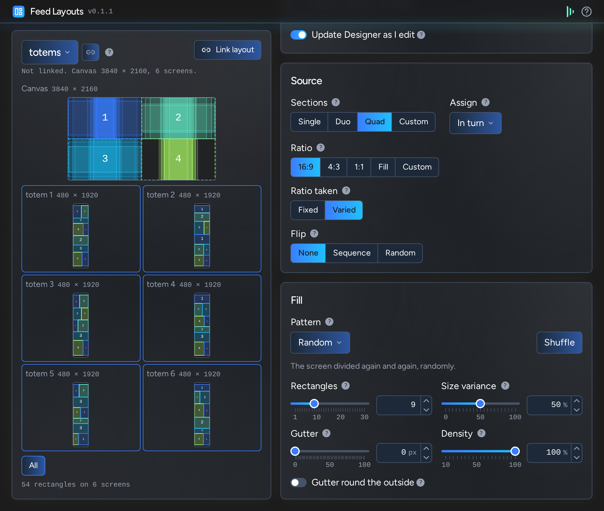
Task: Click the Shuffle button
Action: 559,343
